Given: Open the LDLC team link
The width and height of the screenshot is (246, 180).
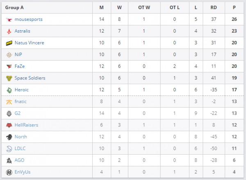Looking at the screenshot, I should coord(20,148).
